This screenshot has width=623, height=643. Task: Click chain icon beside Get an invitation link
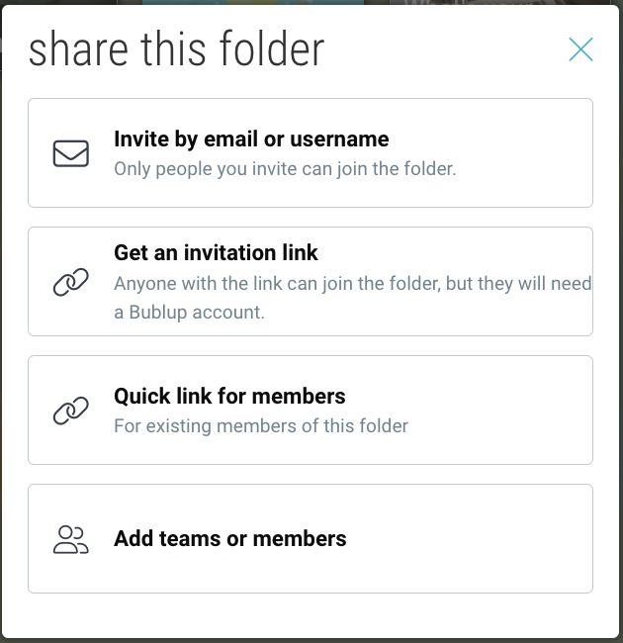pos(70,283)
